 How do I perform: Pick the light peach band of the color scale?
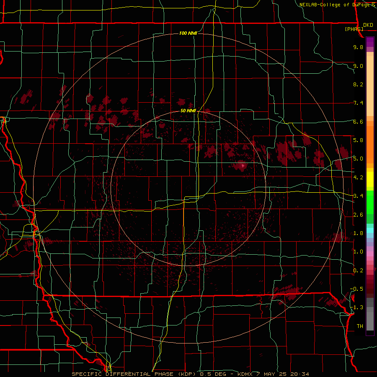[x=370, y=86]
